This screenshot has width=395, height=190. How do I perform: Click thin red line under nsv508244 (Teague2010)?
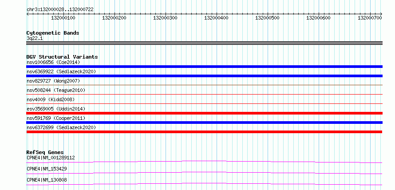click(204, 95)
